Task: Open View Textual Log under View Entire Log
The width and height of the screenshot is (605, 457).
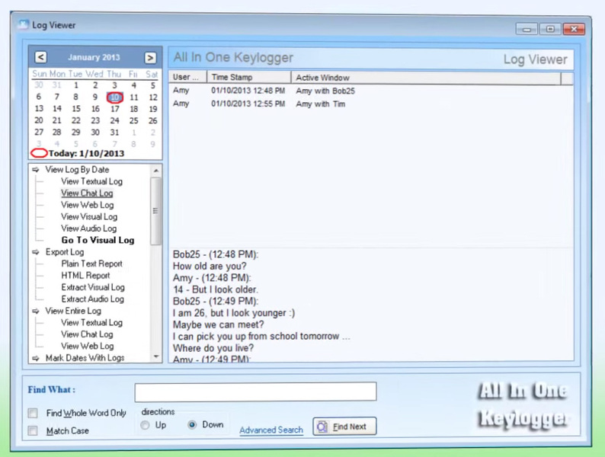Action: 92,322
